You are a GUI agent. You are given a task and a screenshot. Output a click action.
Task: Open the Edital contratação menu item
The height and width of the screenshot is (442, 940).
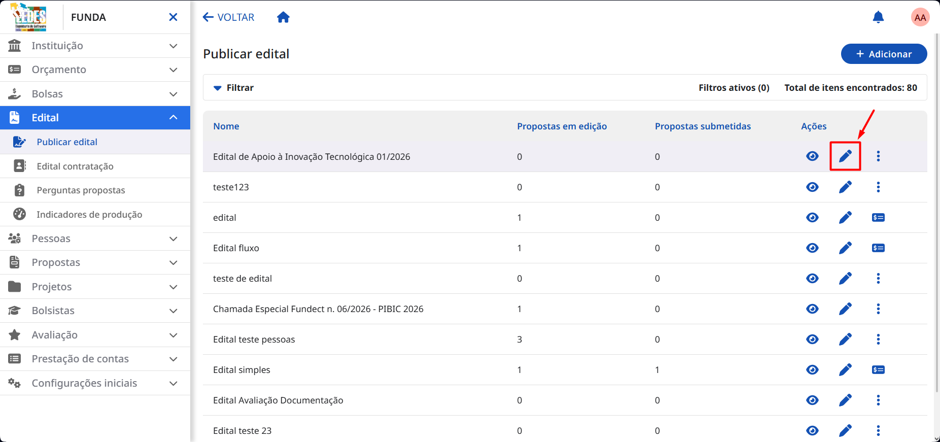click(95, 166)
